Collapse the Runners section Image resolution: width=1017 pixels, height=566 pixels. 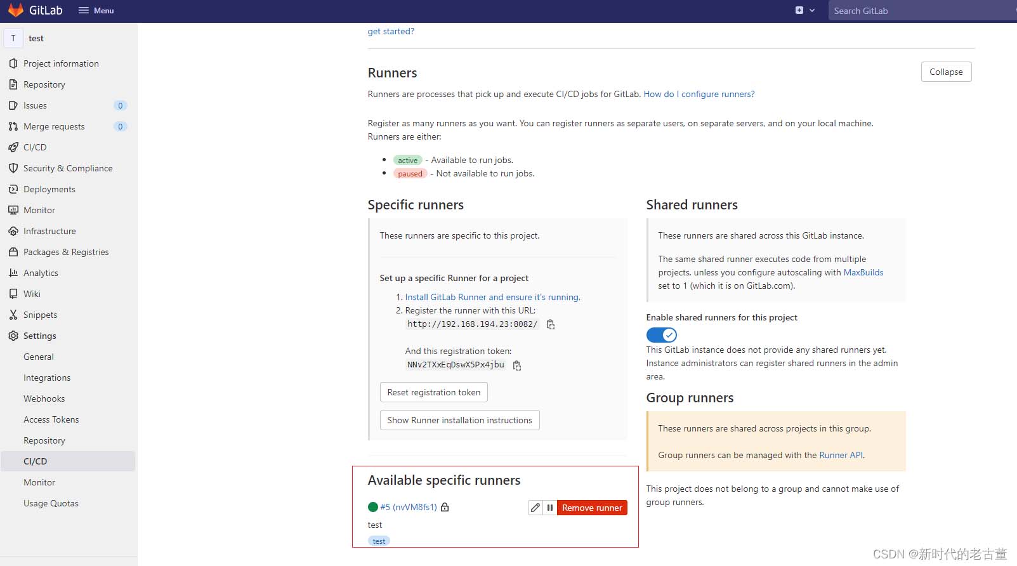coord(946,72)
